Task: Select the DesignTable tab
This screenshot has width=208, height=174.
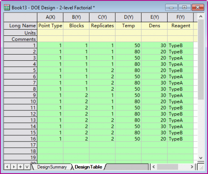Action: point(89,167)
